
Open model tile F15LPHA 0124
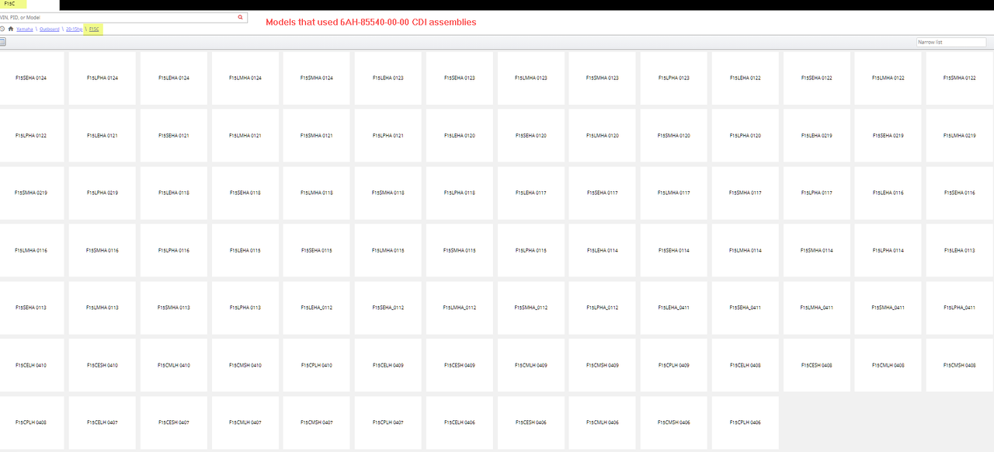103,78
